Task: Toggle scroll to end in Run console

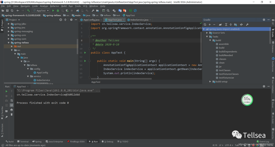Action: pyautogui.click(x=11, y=105)
